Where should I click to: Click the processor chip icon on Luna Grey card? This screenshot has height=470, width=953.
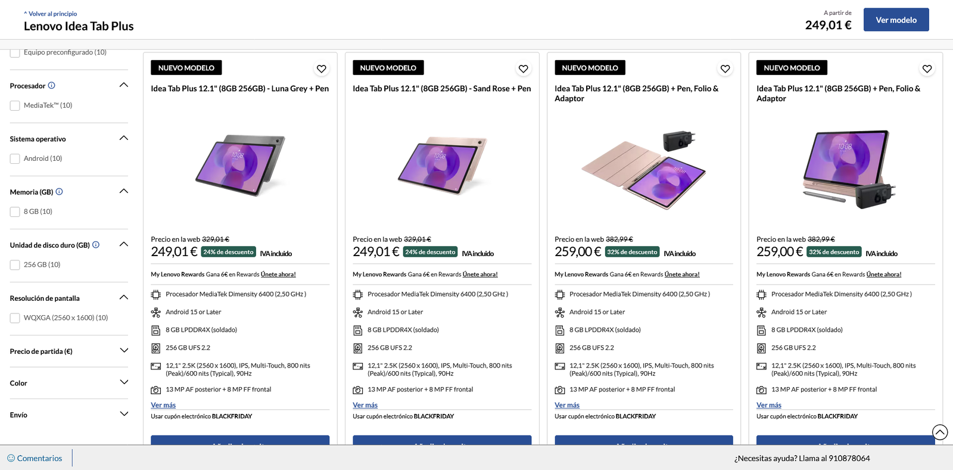click(x=155, y=294)
